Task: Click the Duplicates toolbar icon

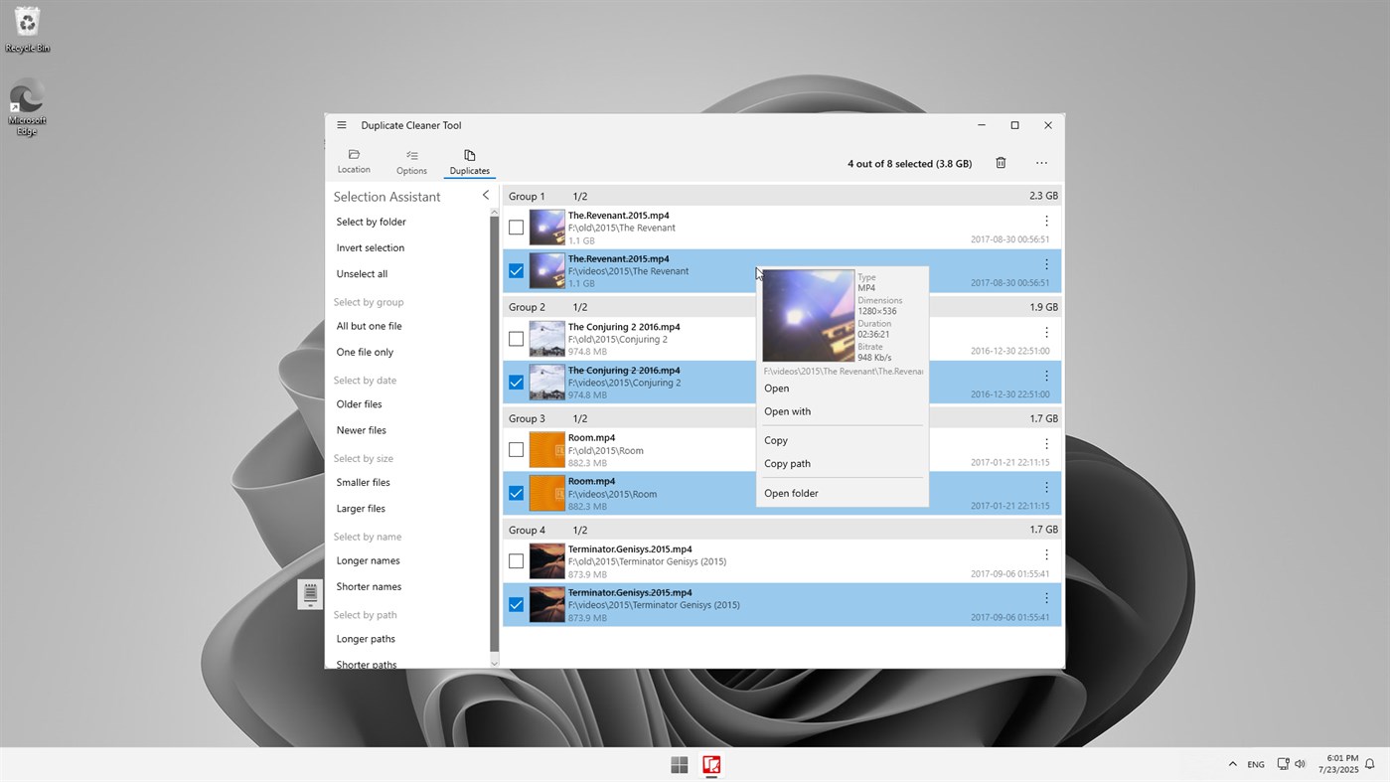Action: 468,161
